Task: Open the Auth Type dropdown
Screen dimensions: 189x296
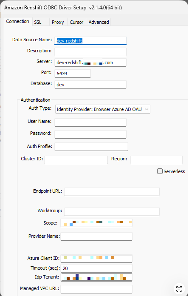Action: coord(103,109)
